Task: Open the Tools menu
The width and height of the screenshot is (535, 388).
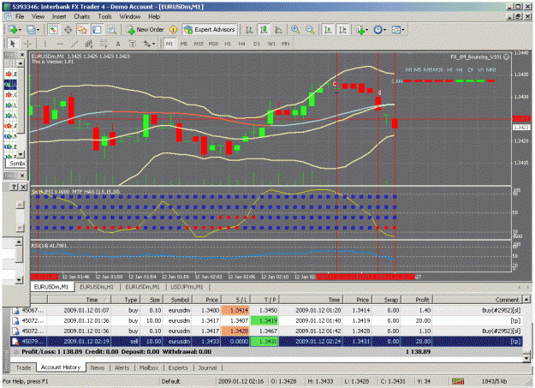Action: coord(104,16)
